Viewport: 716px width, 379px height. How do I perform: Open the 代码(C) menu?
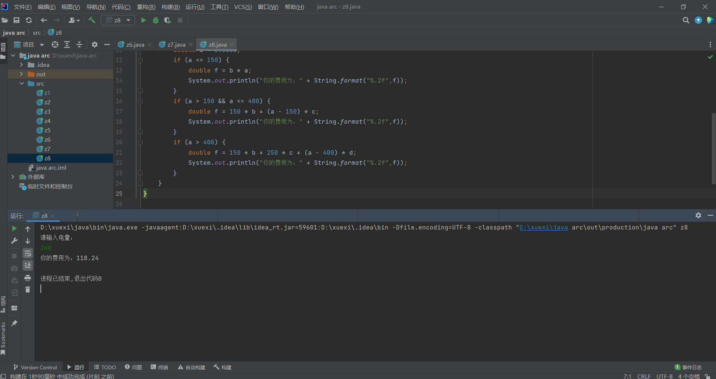pos(121,7)
